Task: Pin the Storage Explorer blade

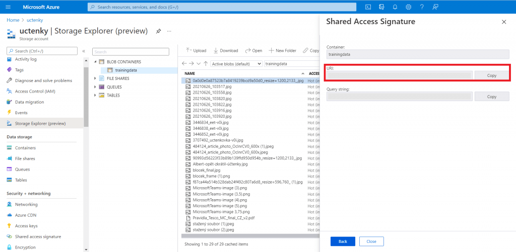Action: click(x=158, y=31)
